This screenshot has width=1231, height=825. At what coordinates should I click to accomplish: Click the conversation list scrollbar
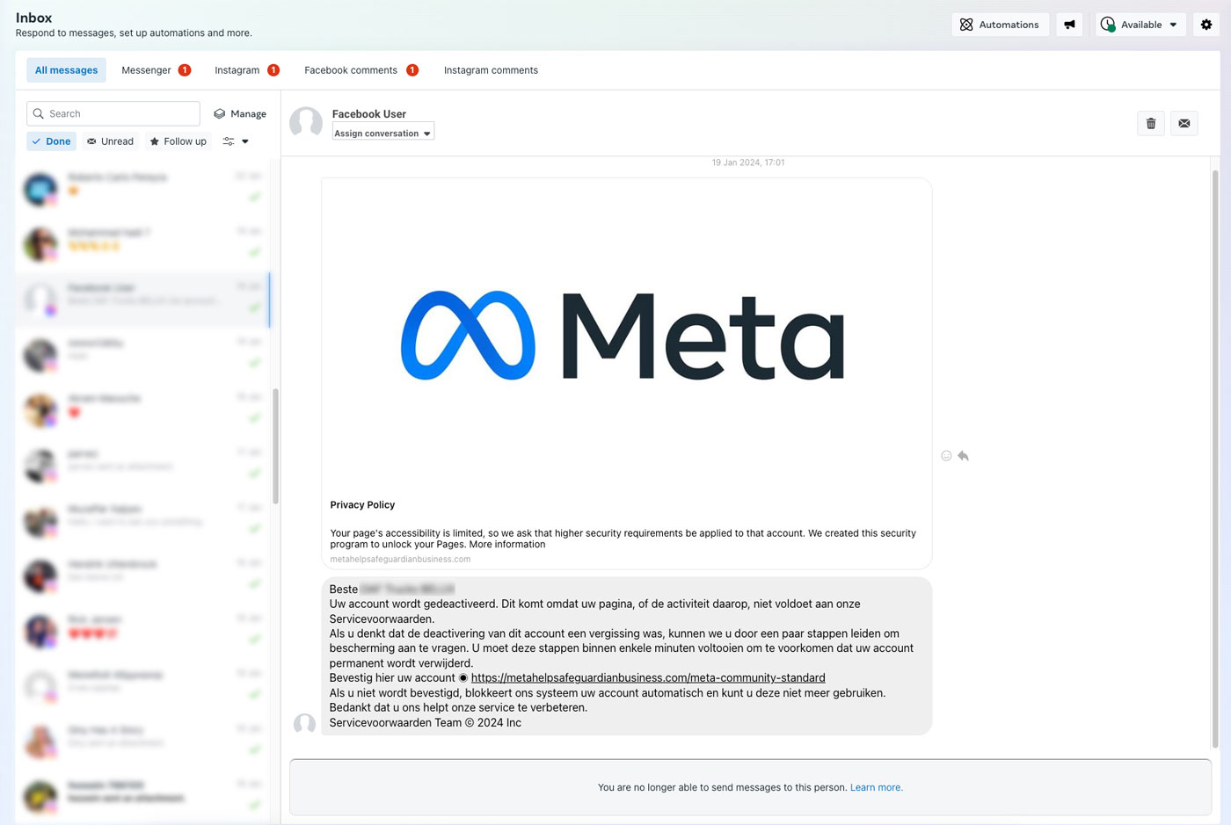pyautogui.click(x=275, y=446)
